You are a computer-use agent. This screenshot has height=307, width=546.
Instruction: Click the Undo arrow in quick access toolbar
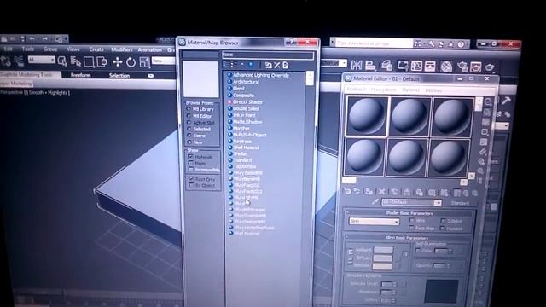[x=32, y=38]
